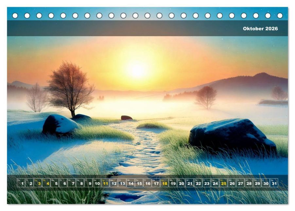Screen dimensions: 295x211
Task: Select day 15 in the calendar strip
Action: pyautogui.click(x=139, y=183)
